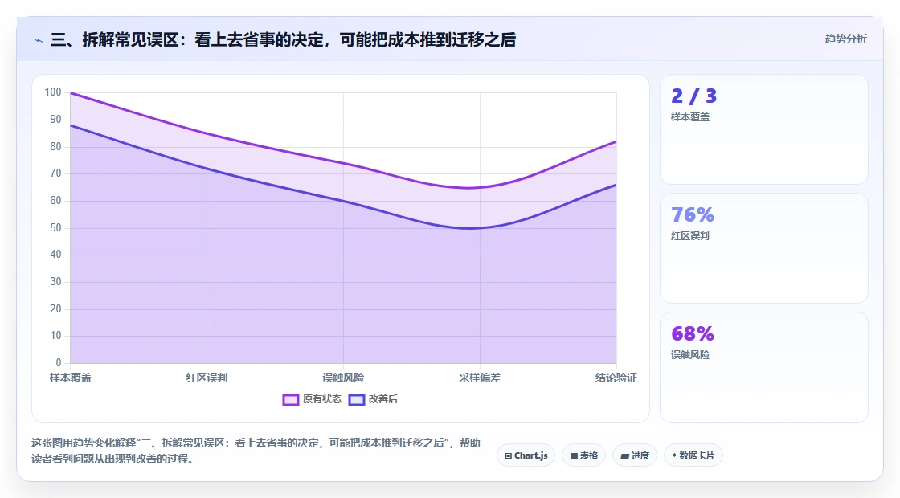Click the 100 y-axis tick value

[53, 92]
